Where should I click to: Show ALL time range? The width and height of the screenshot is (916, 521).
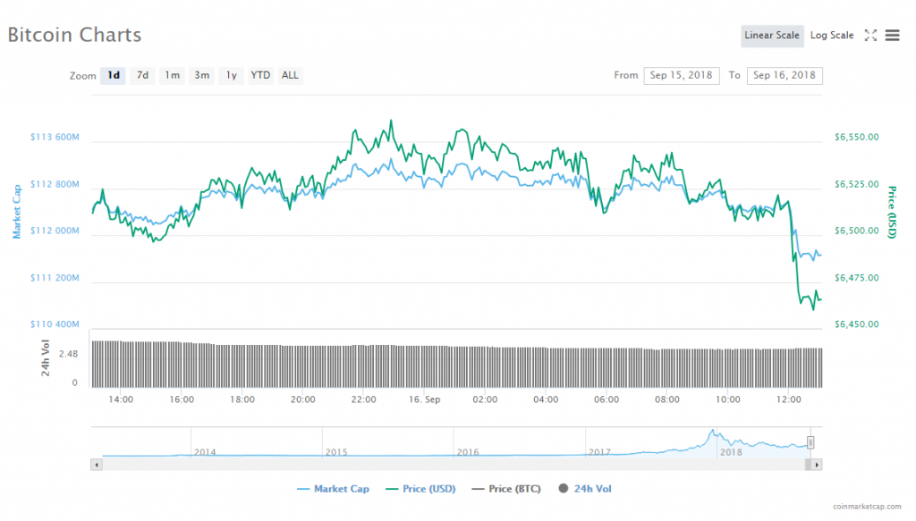coord(290,76)
